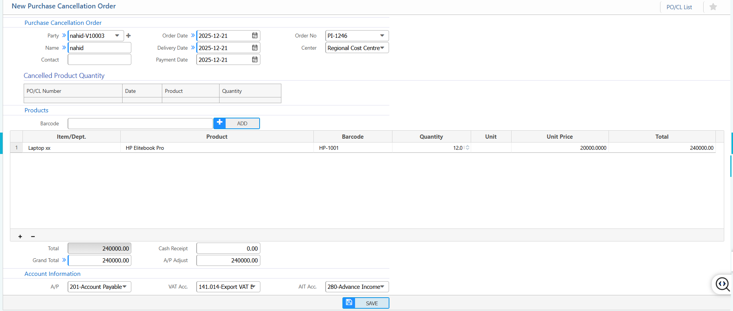Click the Total column header
Viewport: 733px width, 311px height.
[662, 136]
